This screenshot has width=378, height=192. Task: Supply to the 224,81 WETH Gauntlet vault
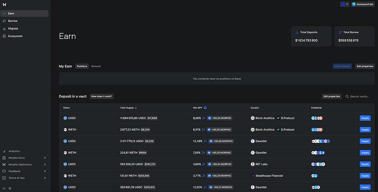[365, 153]
